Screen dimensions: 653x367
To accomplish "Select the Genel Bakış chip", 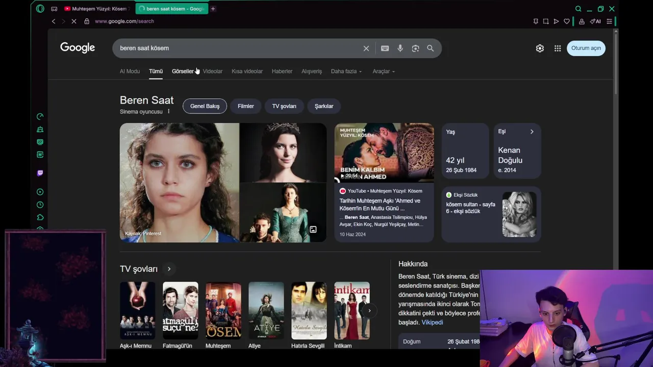I will 205,106.
